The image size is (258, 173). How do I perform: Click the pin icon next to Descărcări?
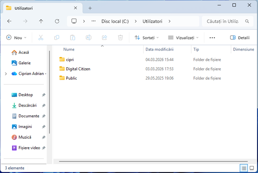[44, 105]
